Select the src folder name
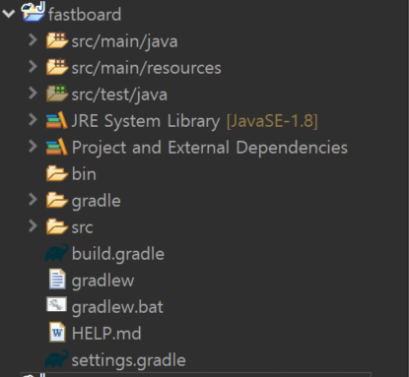The image size is (409, 377). [82, 227]
